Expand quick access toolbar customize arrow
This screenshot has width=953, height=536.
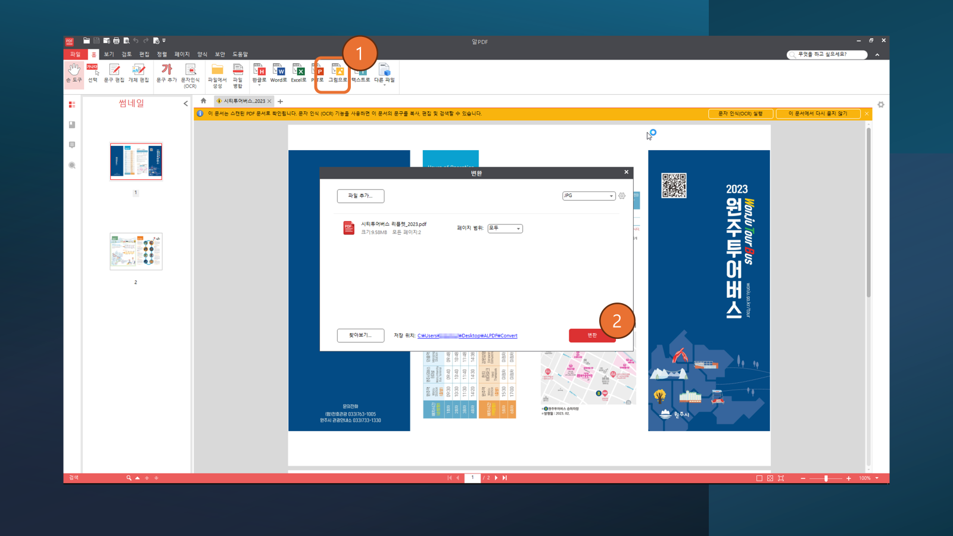164,40
